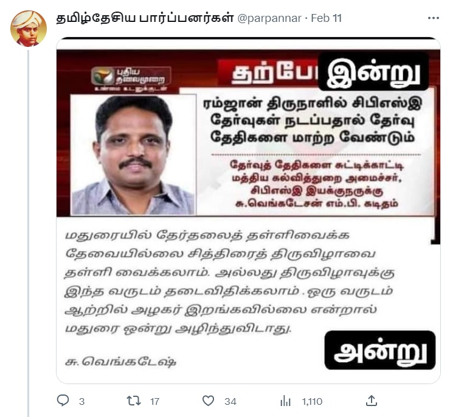Click the man's photo in the image
Screen dimensions: 450x417
[133, 155]
